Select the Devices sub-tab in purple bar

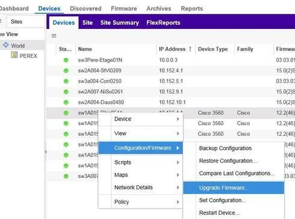tap(64, 23)
